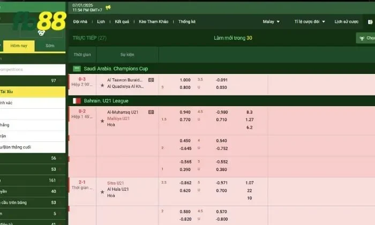This screenshot has height=225, width=375.
Task: Click live stats icon for Al-Muharraq U21 match
Action: click(x=151, y=112)
